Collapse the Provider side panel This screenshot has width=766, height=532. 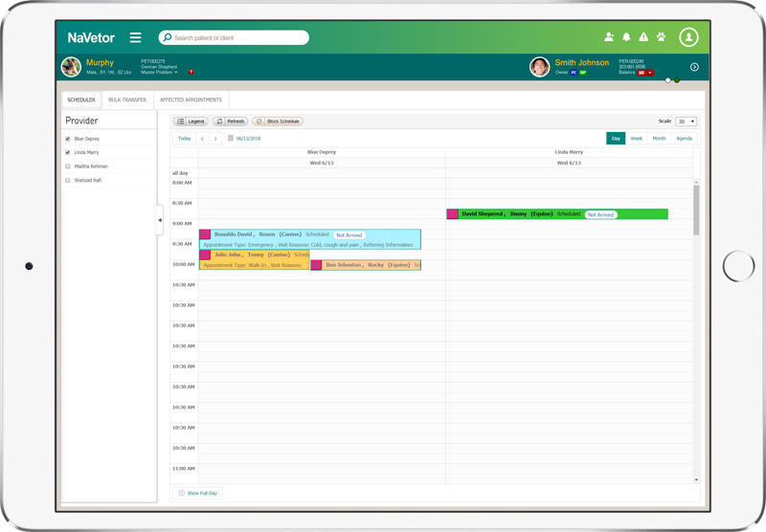tap(160, 220)
